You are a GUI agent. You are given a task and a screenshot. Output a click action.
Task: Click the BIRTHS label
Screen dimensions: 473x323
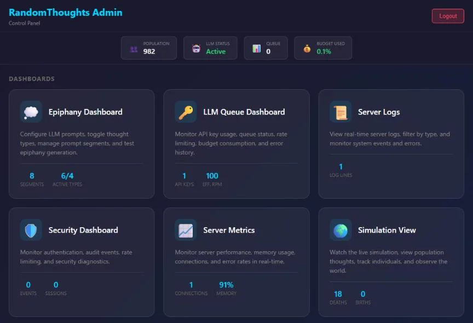(363, 303)
